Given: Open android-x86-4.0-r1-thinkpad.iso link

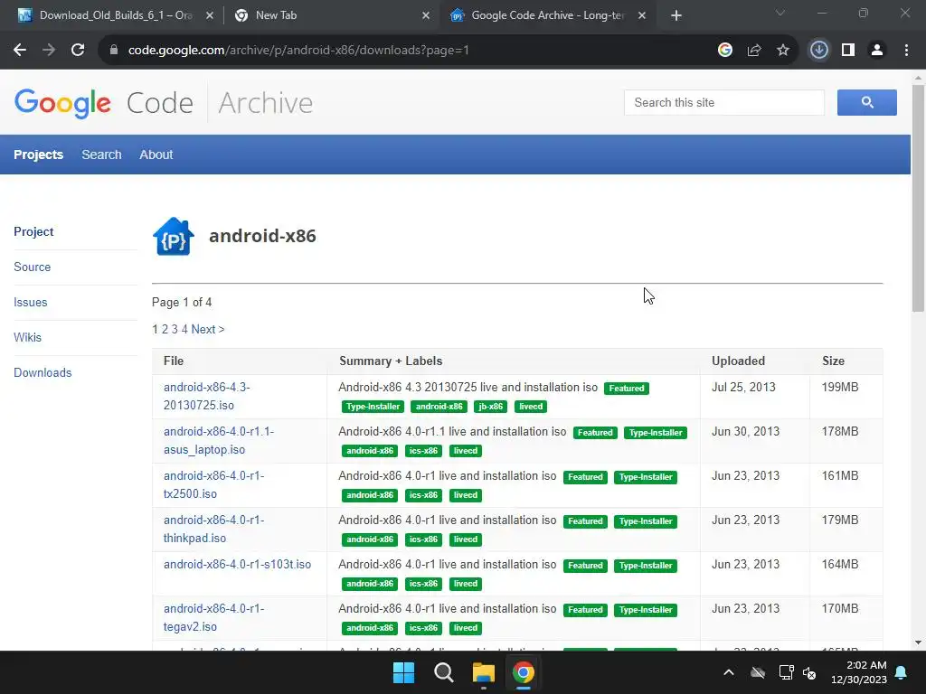Looking at the screenshot, I should click(213, 529).
